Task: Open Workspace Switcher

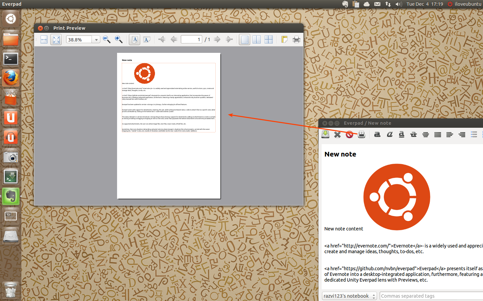Action: (x=11, y=216)
